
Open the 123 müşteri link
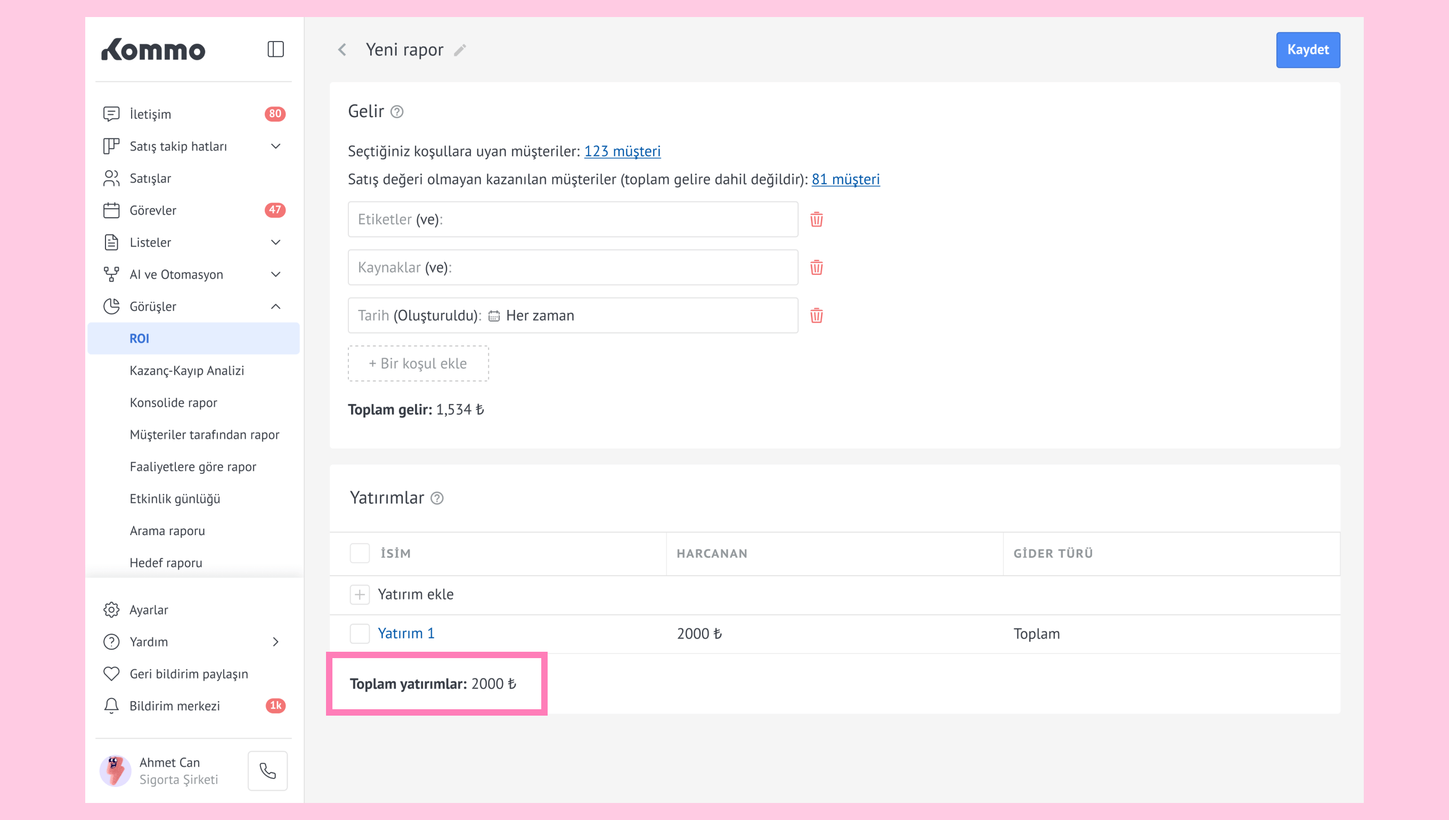(x=622, y=151)
